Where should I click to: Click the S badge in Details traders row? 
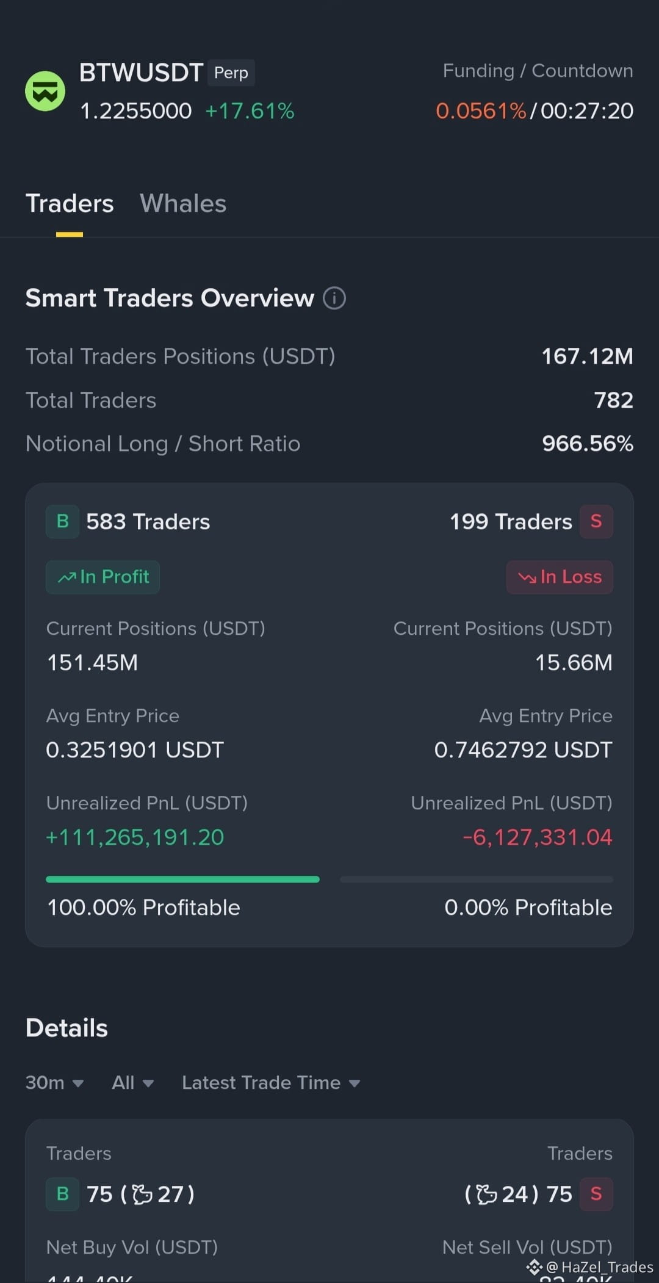(596, 1194)
